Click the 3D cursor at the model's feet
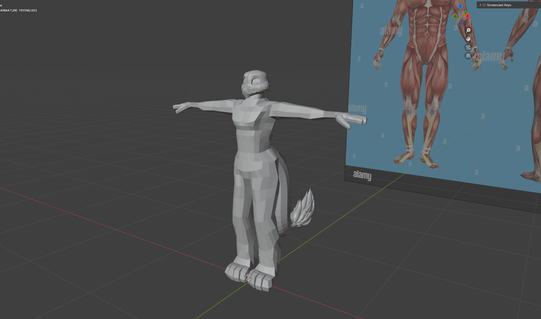The width and height of the screenshot is (541, 319). (x=248, y=277)
